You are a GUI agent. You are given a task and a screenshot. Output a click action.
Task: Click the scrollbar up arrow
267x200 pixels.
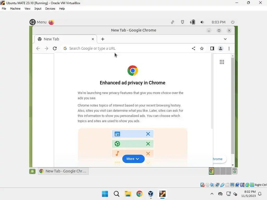pyautogui.click(x=233, y=56)
